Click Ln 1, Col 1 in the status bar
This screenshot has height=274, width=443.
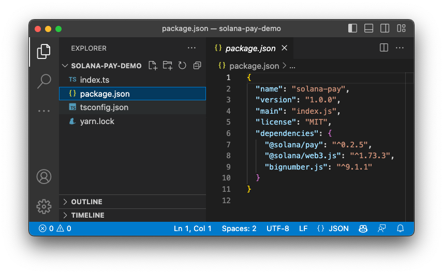(193, 229)
